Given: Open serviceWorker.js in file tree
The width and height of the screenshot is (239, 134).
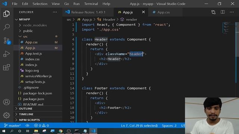Looking at the screenshot, I should point(38,76).
